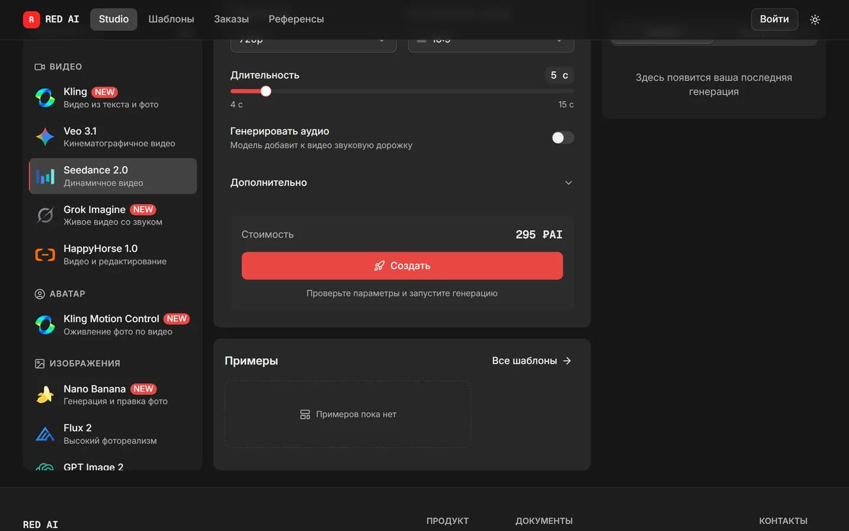Switch to the Референсы tab
Screen dimensions: 849x531
click(x=296, y=19)
